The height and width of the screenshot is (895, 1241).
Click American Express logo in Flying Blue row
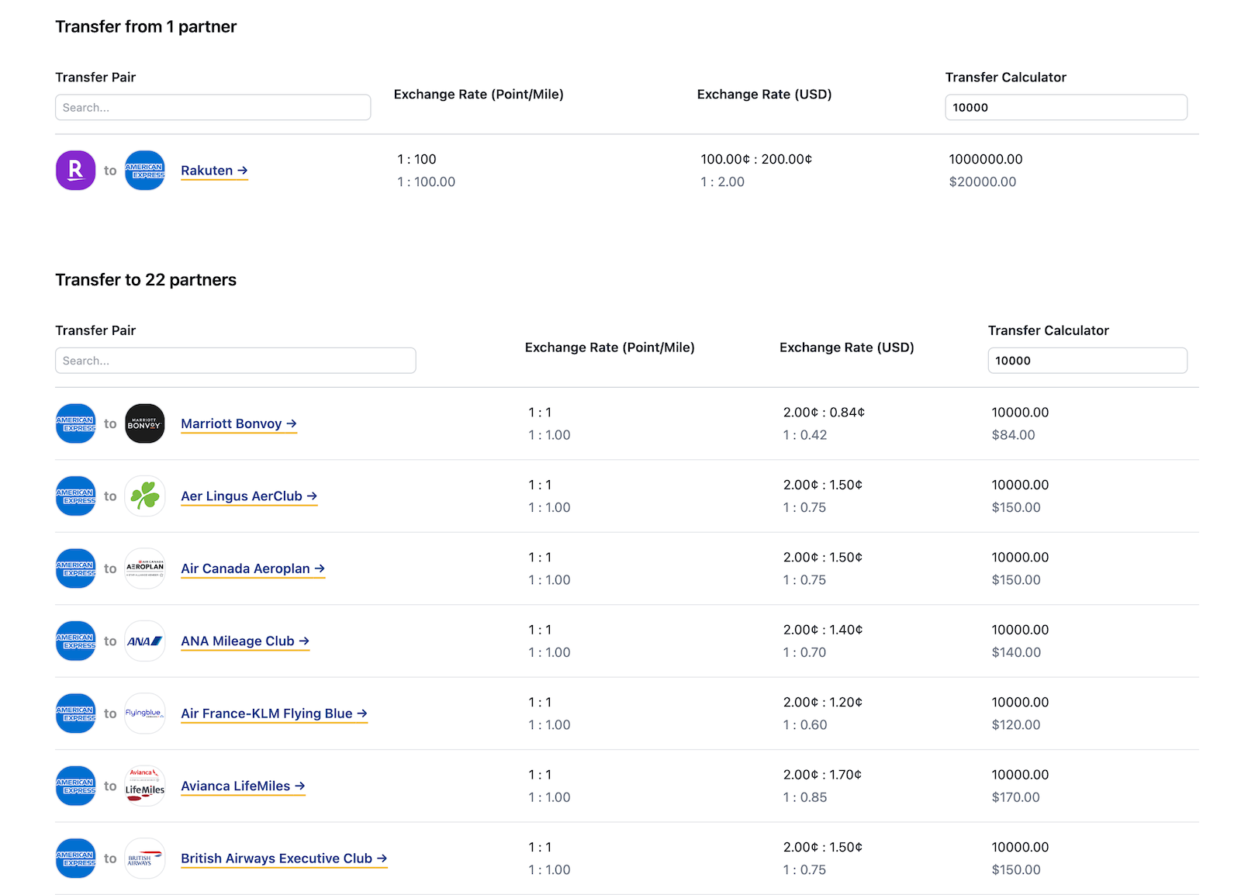75,714
